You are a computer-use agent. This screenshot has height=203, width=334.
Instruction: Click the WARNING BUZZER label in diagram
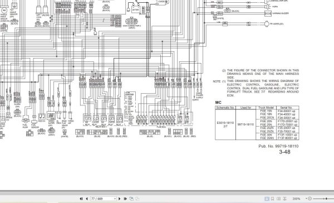pyautogui.click(x=281, y=13)
